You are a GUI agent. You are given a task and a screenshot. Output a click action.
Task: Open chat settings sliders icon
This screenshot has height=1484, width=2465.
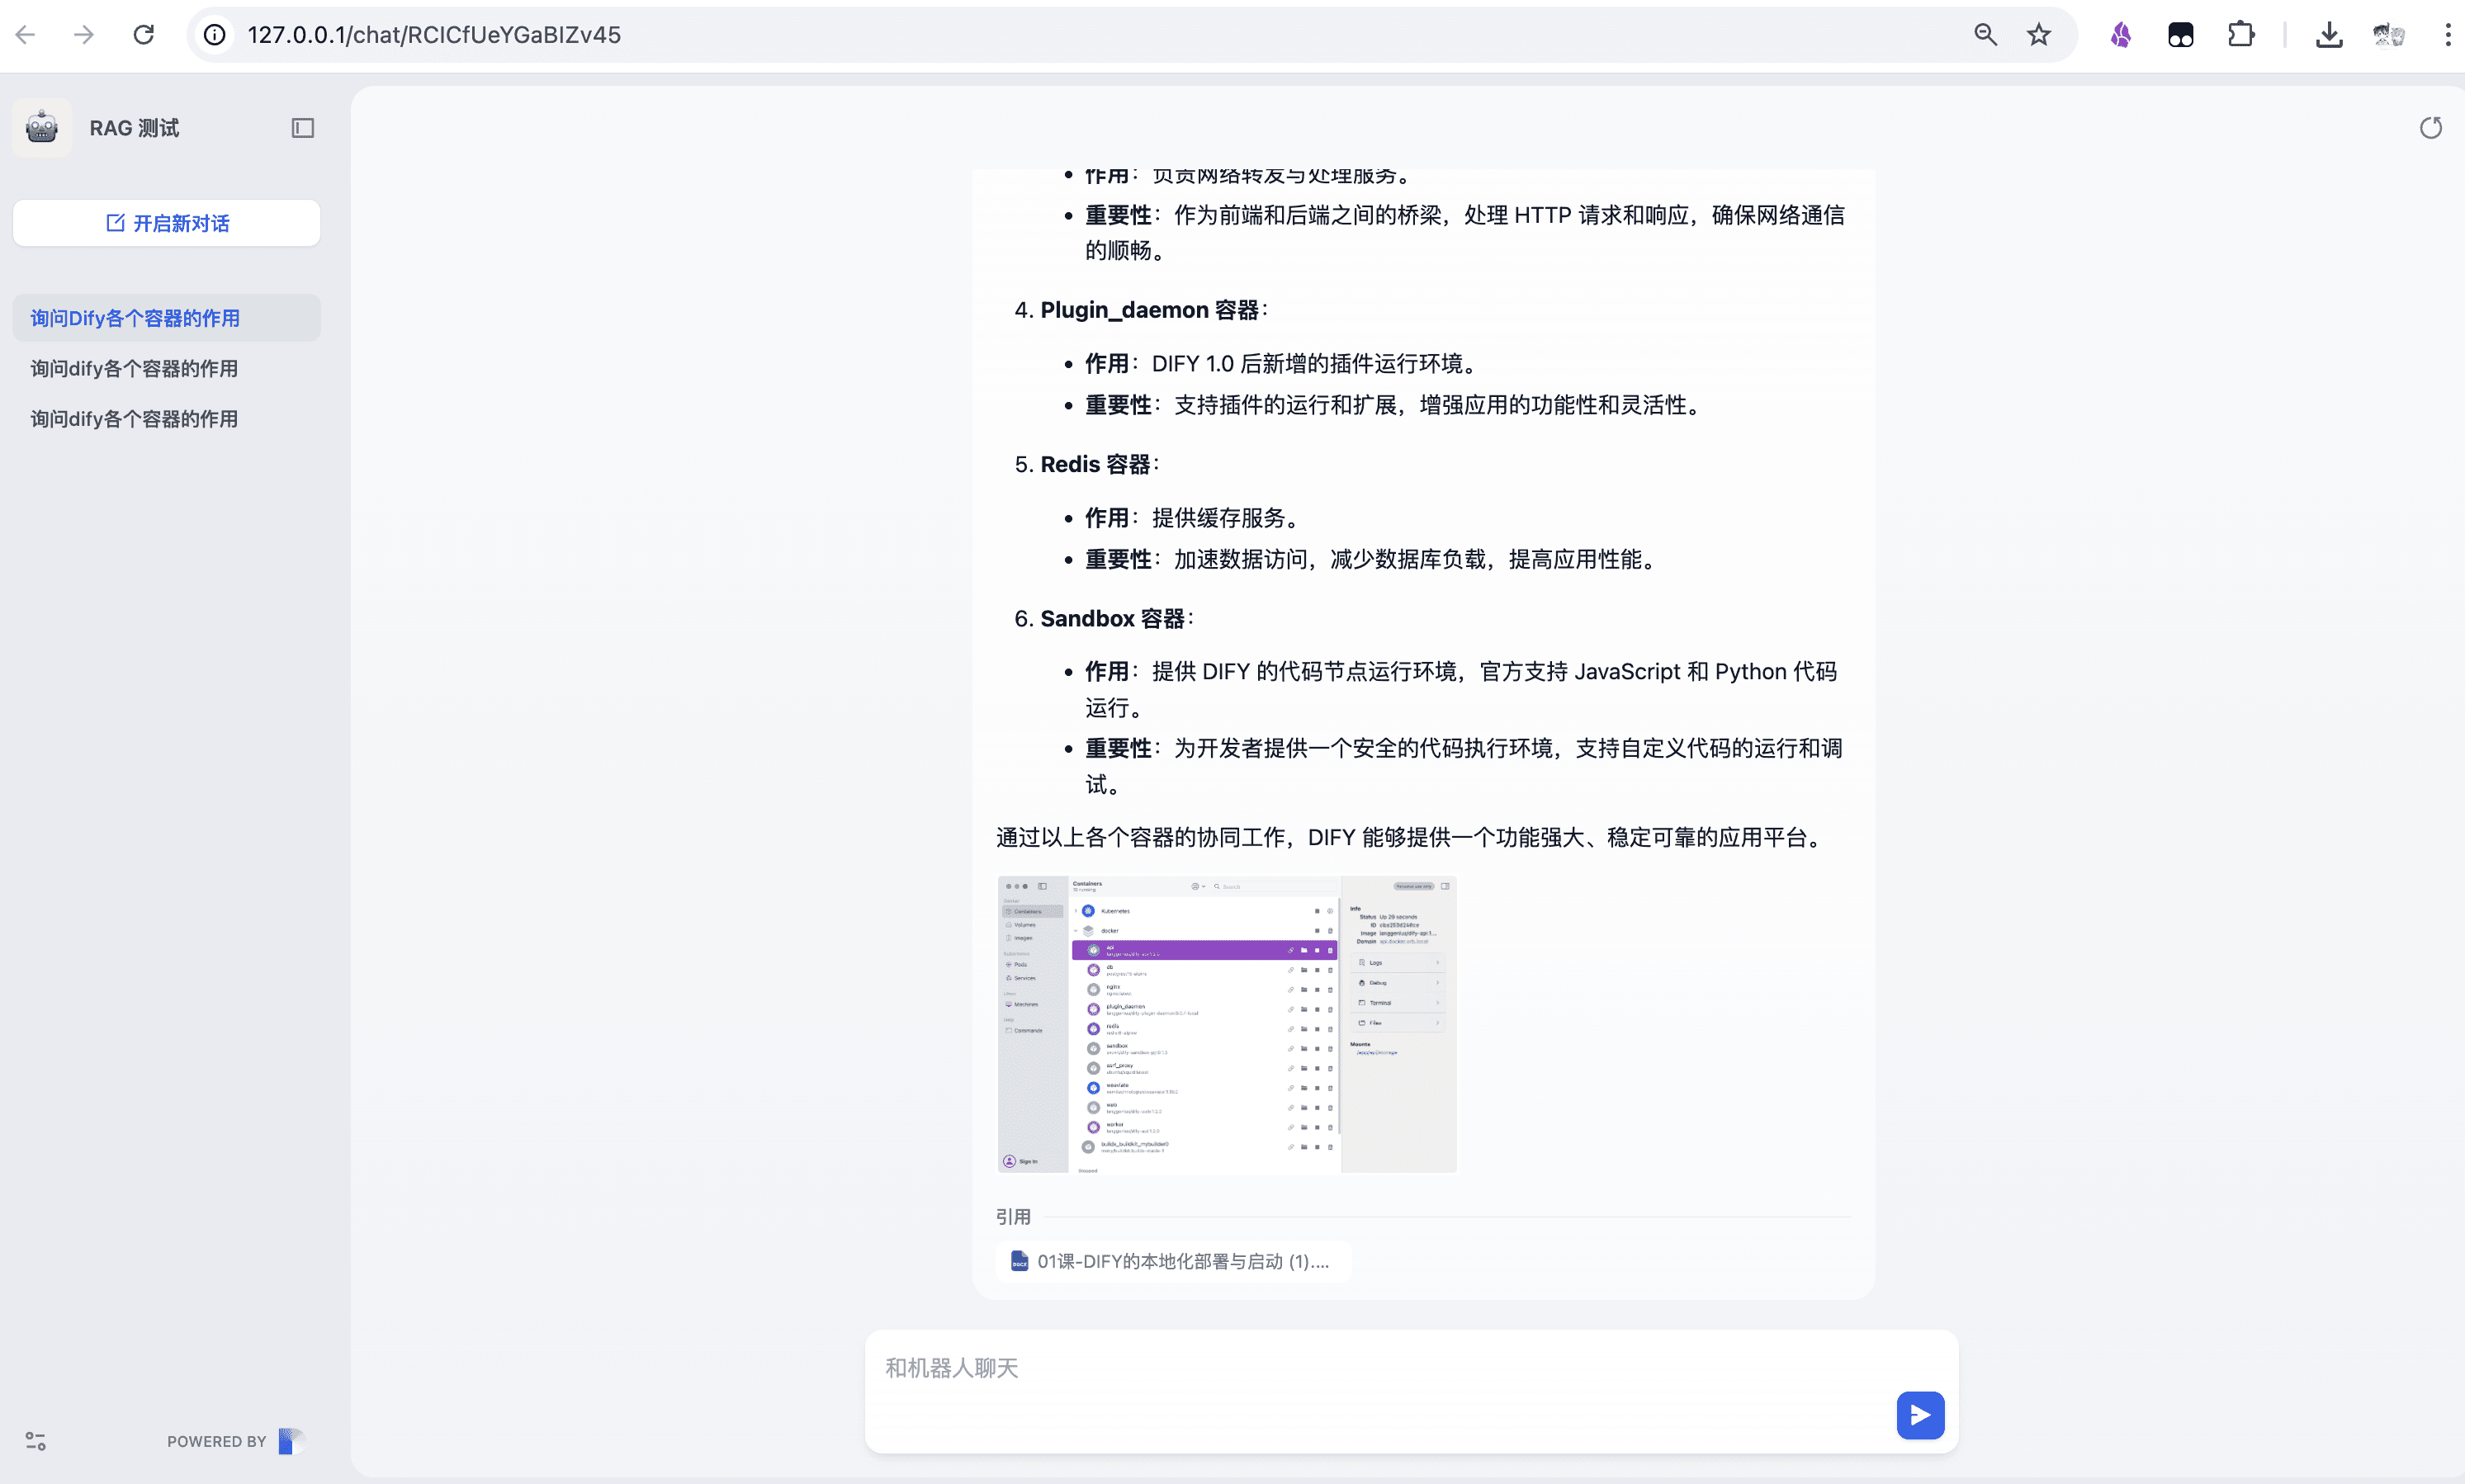coord(36,1441)
